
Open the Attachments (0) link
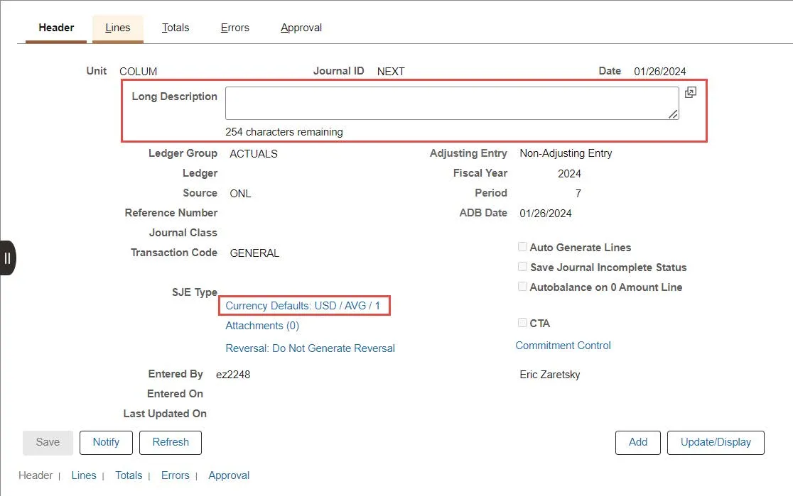coord(262,326)
